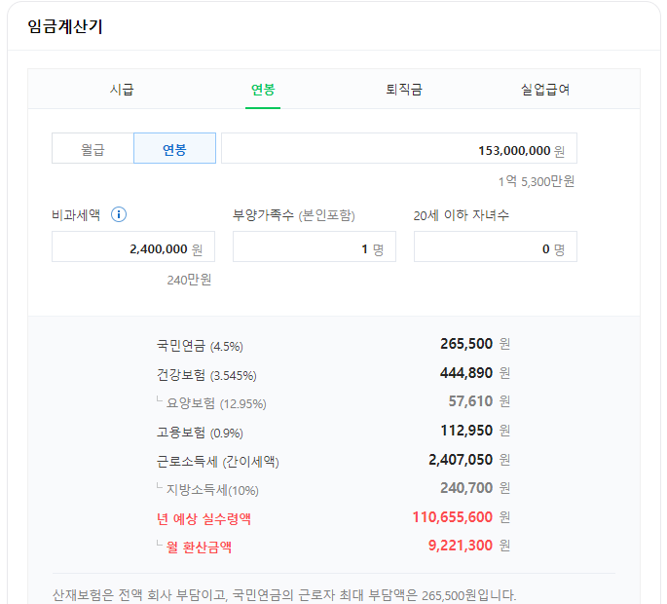Viewport: 667px width, 604px height.
Task: Click the 57,610 원 value
Action: pos(479,401)
